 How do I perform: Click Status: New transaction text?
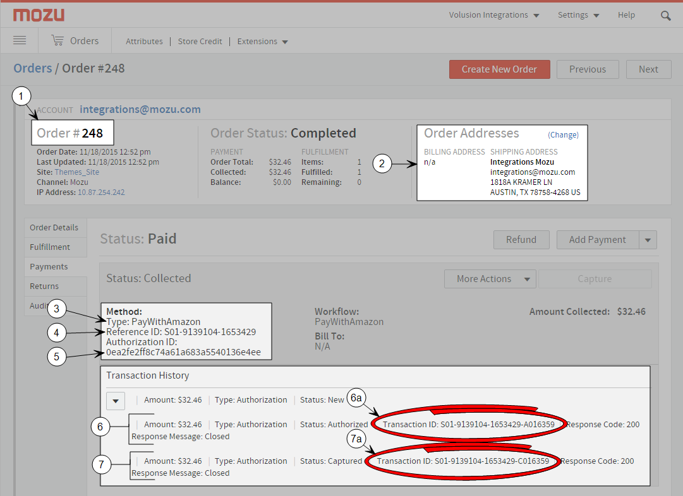[x=322, y=400]
